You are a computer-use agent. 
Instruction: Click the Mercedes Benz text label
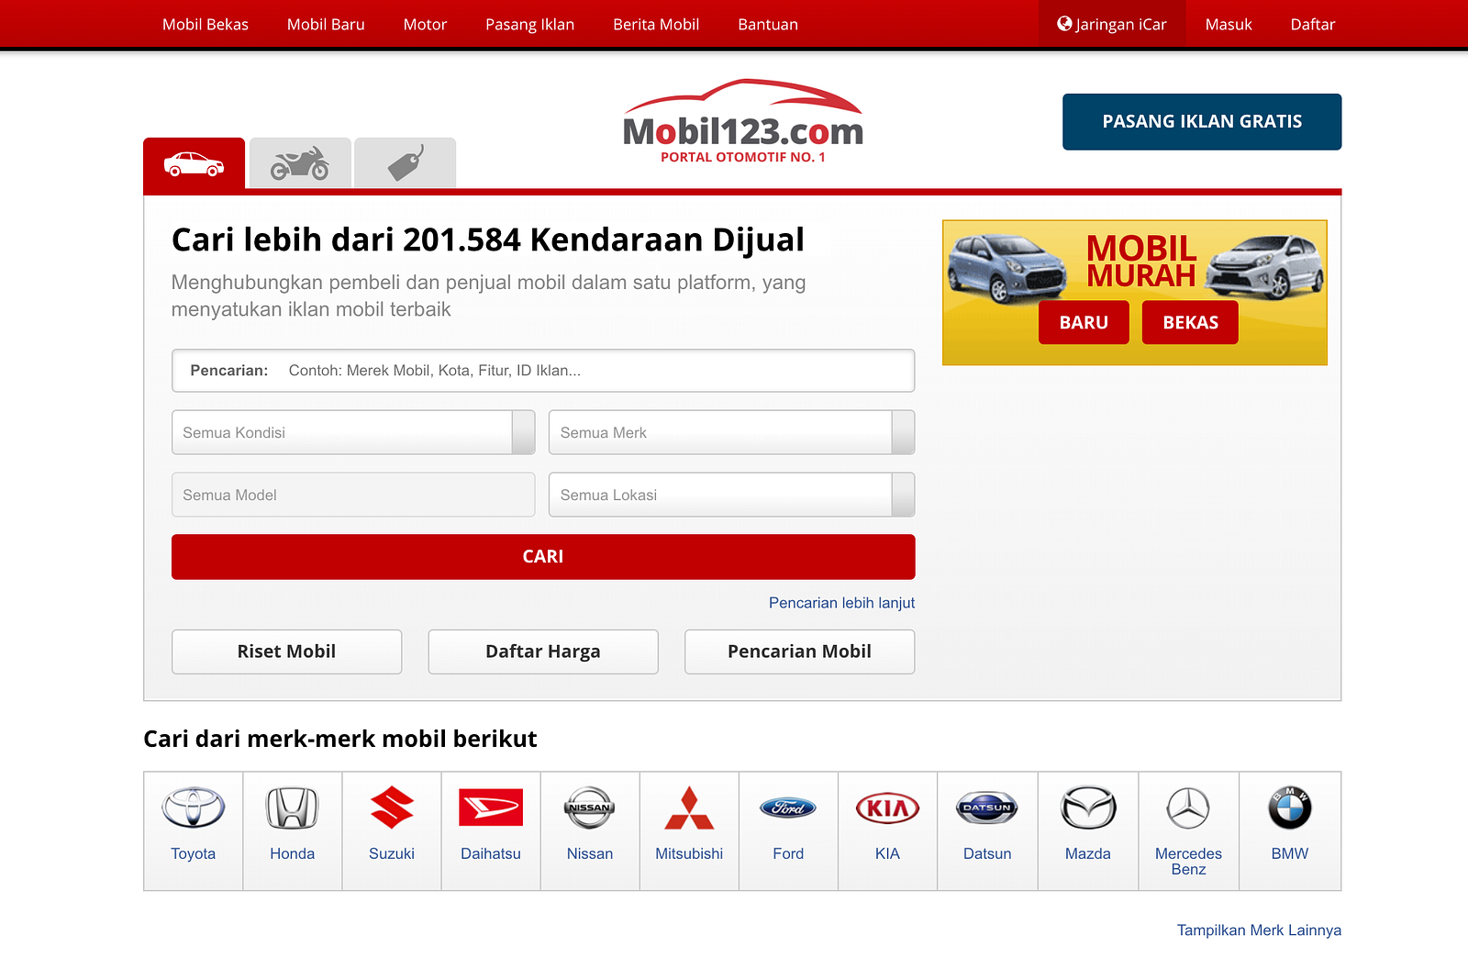[x=1188, y=862]
